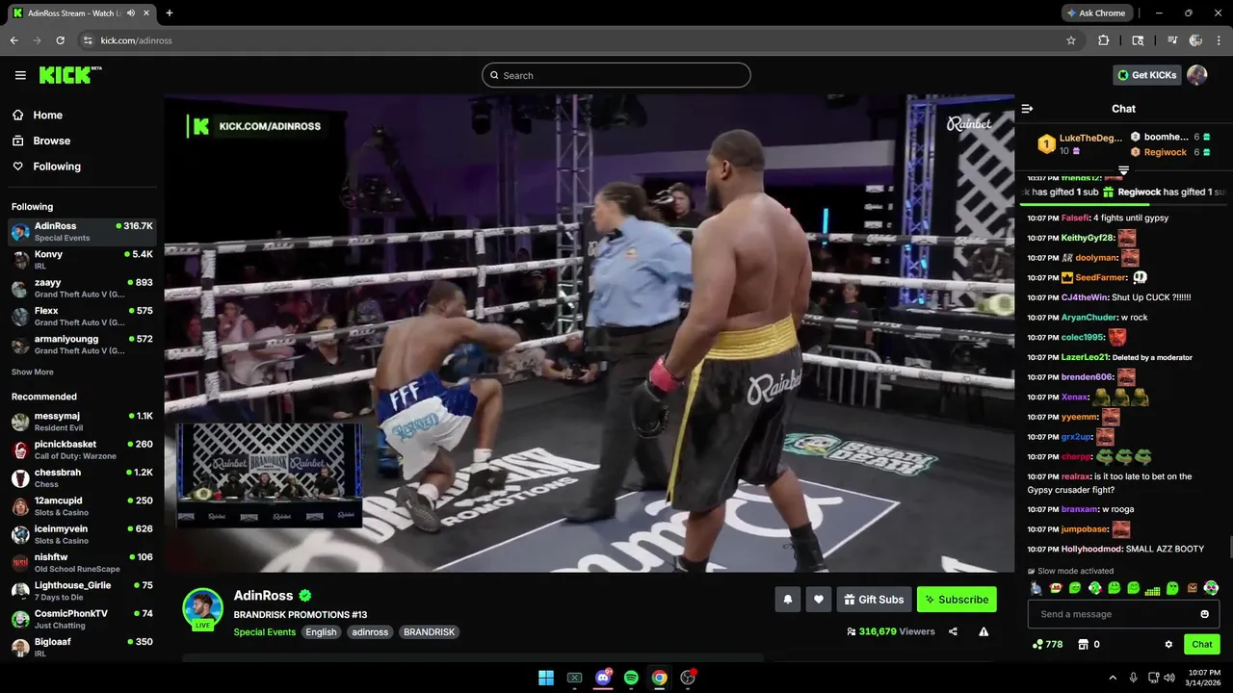
Task: Open messymaj recommended channel
Action: click(x=82, y=422)
